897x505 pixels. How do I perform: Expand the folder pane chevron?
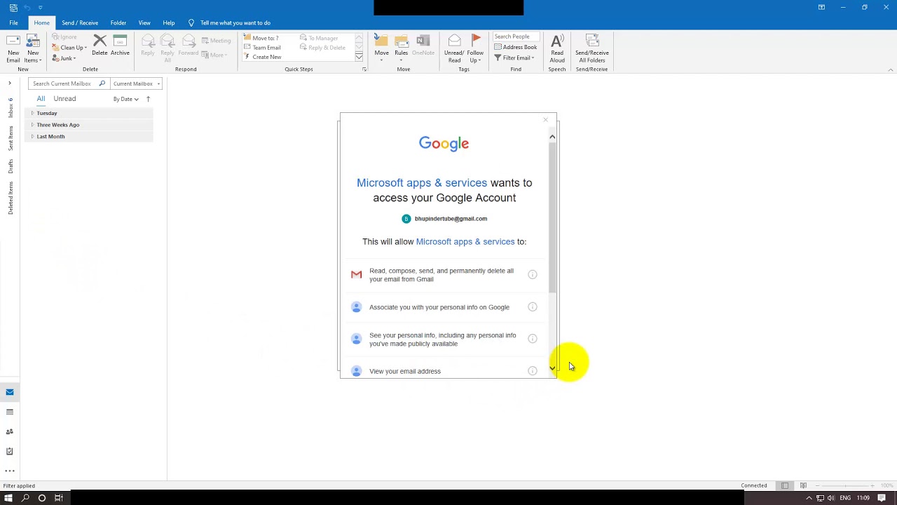pyautogui.click(x=10, y=83)
